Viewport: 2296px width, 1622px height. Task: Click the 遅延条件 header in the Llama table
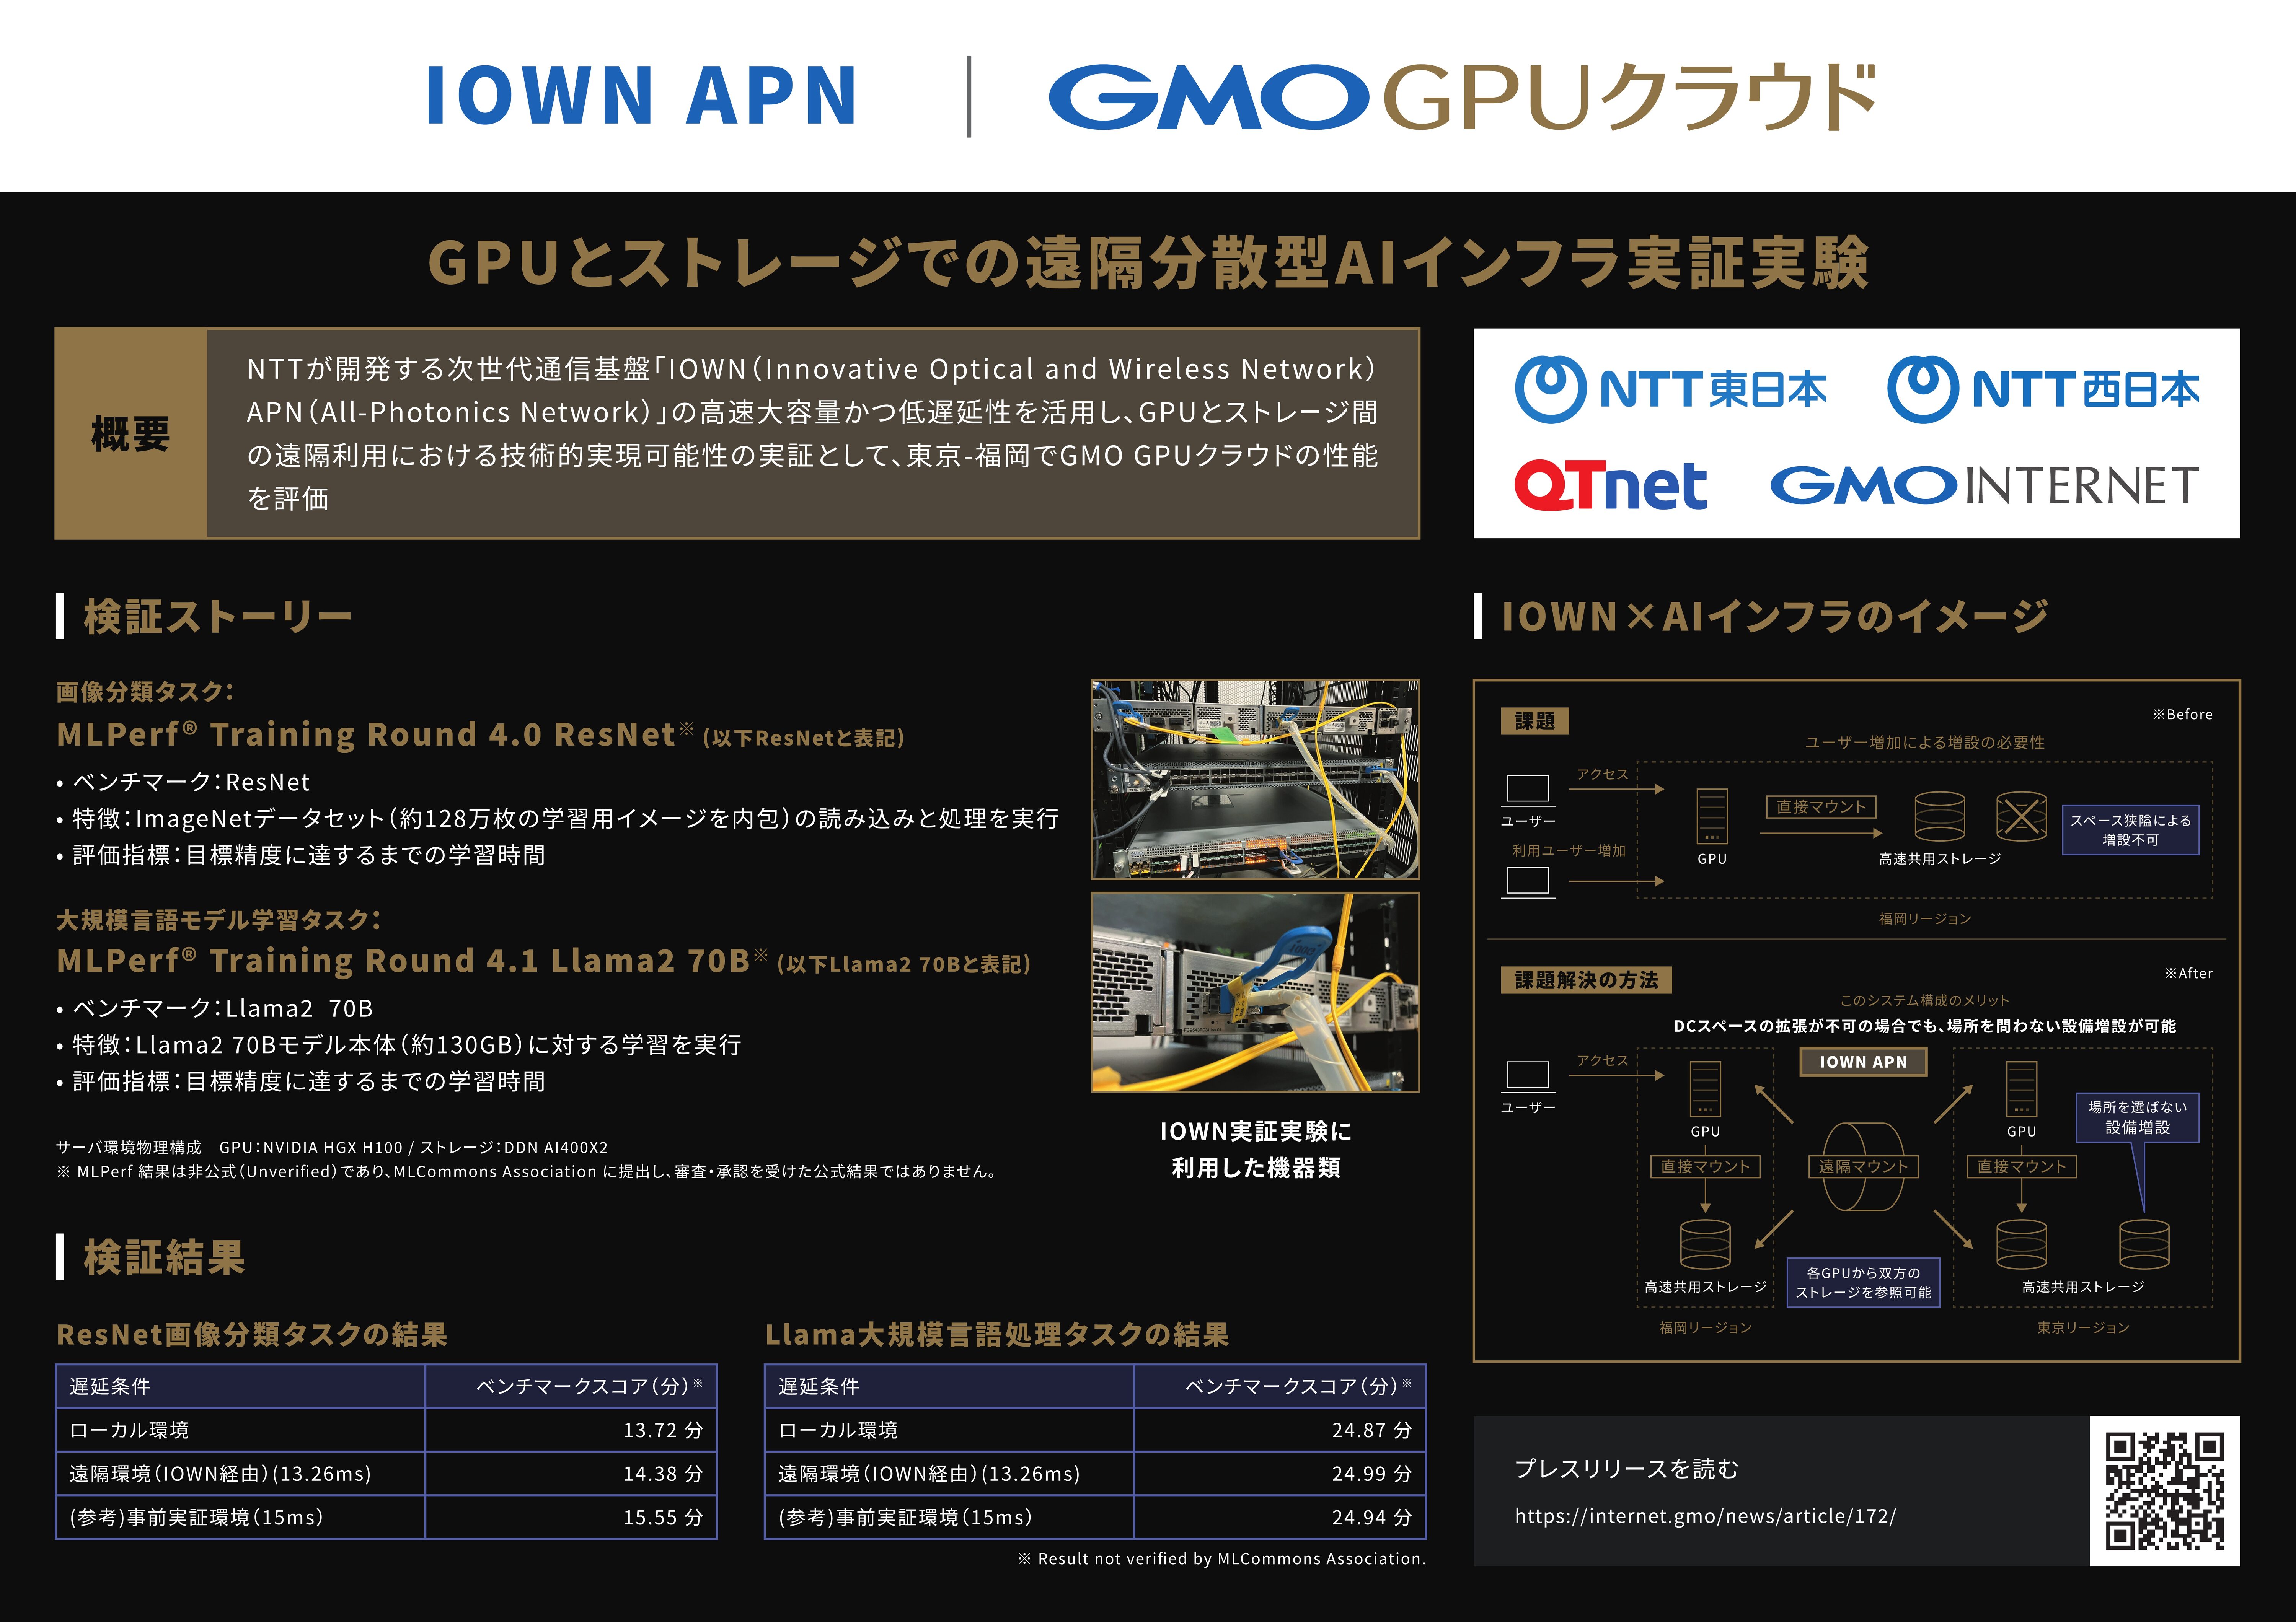[819, 1386]
